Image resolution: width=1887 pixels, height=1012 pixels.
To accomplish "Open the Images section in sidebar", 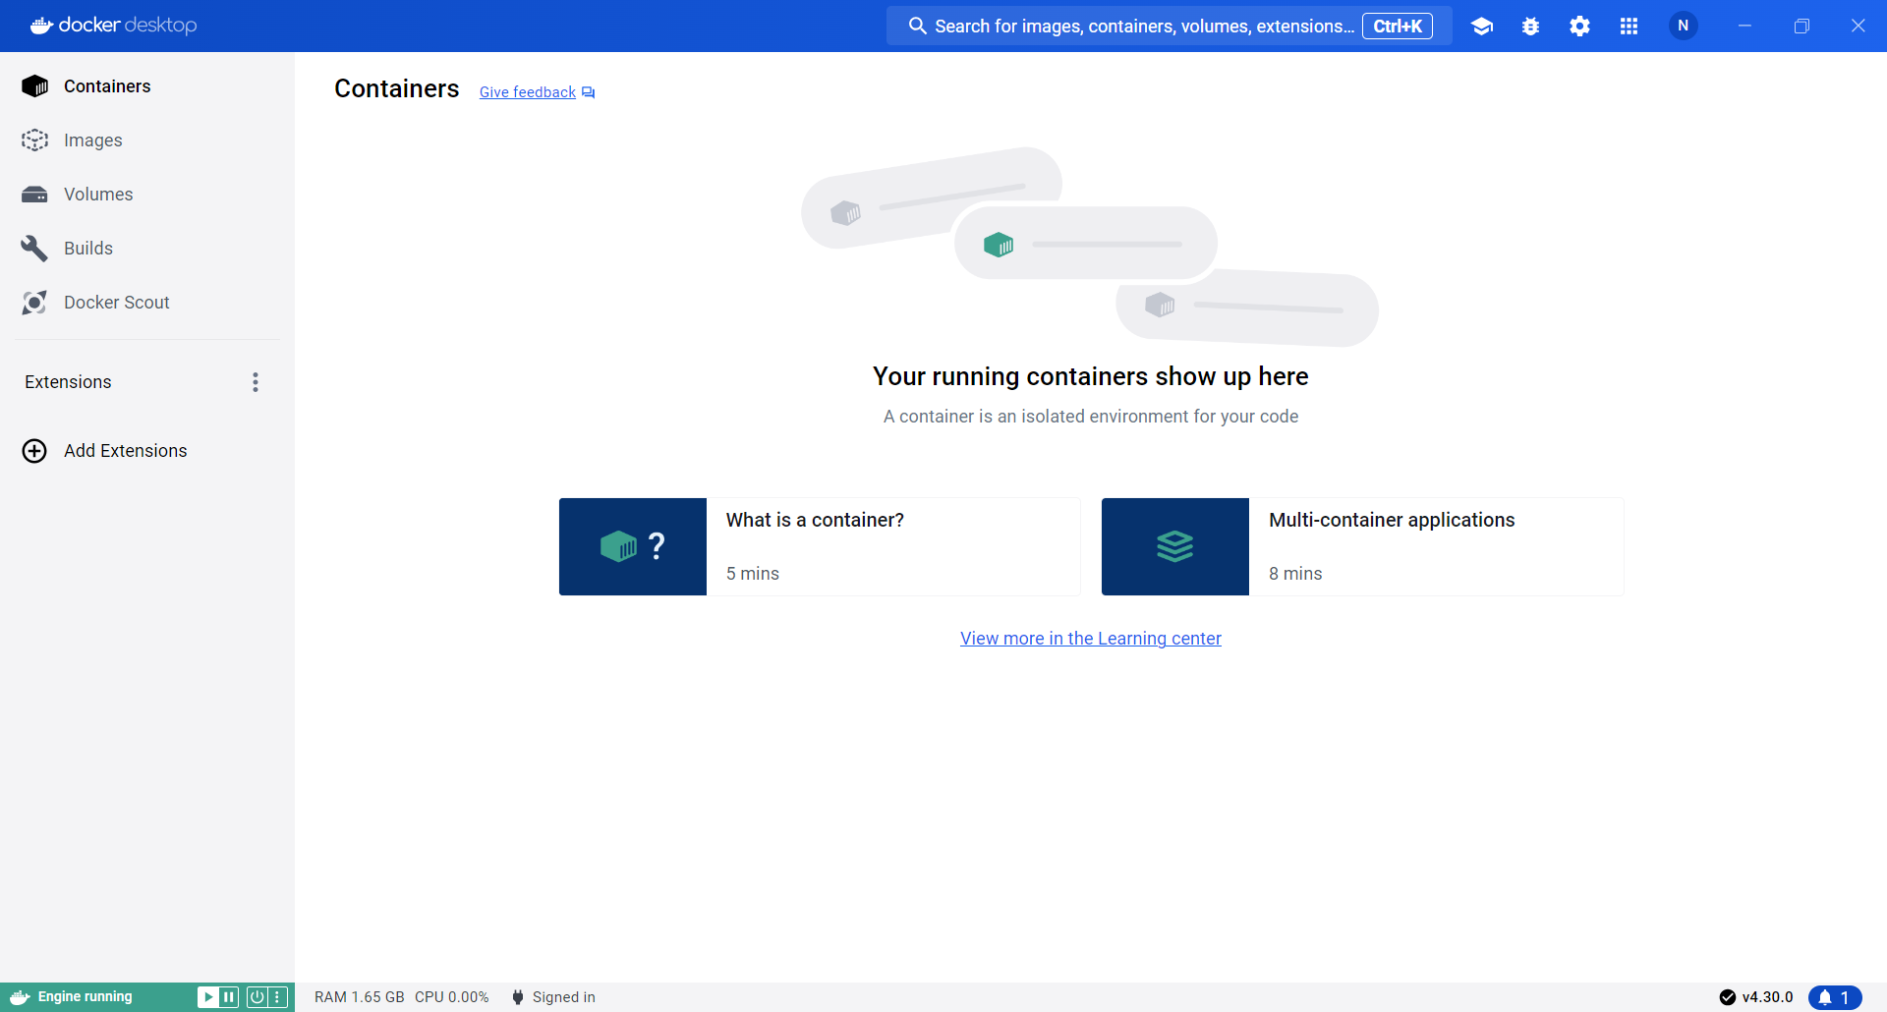I will point(147,141).
